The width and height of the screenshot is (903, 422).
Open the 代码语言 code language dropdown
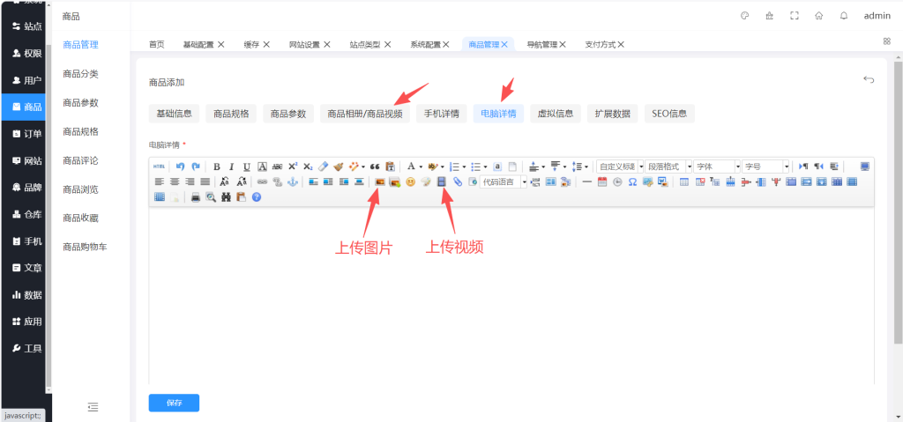(x=504, y=181)
